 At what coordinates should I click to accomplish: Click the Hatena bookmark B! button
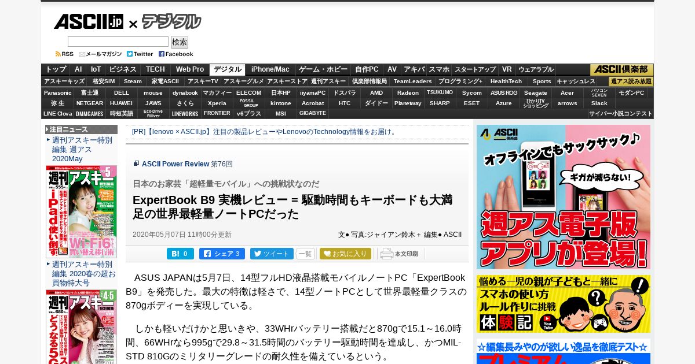pyautogui.click(x=180, y=254)
